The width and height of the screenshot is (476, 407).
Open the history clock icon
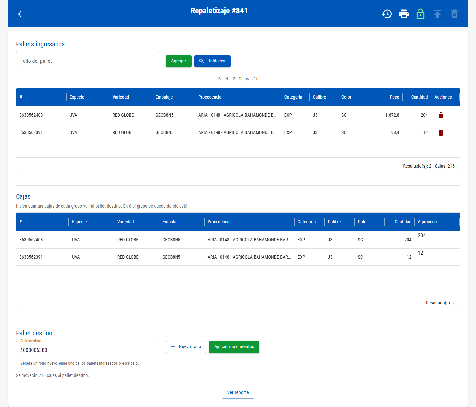[x=387, y=14]
